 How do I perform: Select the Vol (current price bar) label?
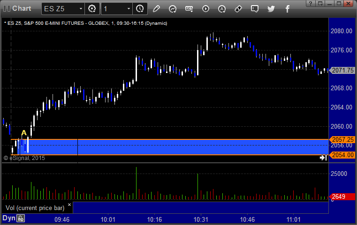pyautogui.click(x=35, y=208)
